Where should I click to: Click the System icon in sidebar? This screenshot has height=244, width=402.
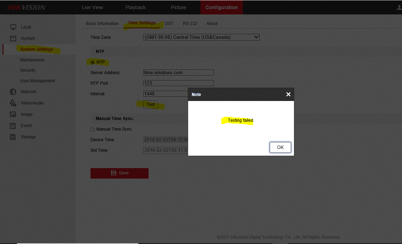pos(13,38)
